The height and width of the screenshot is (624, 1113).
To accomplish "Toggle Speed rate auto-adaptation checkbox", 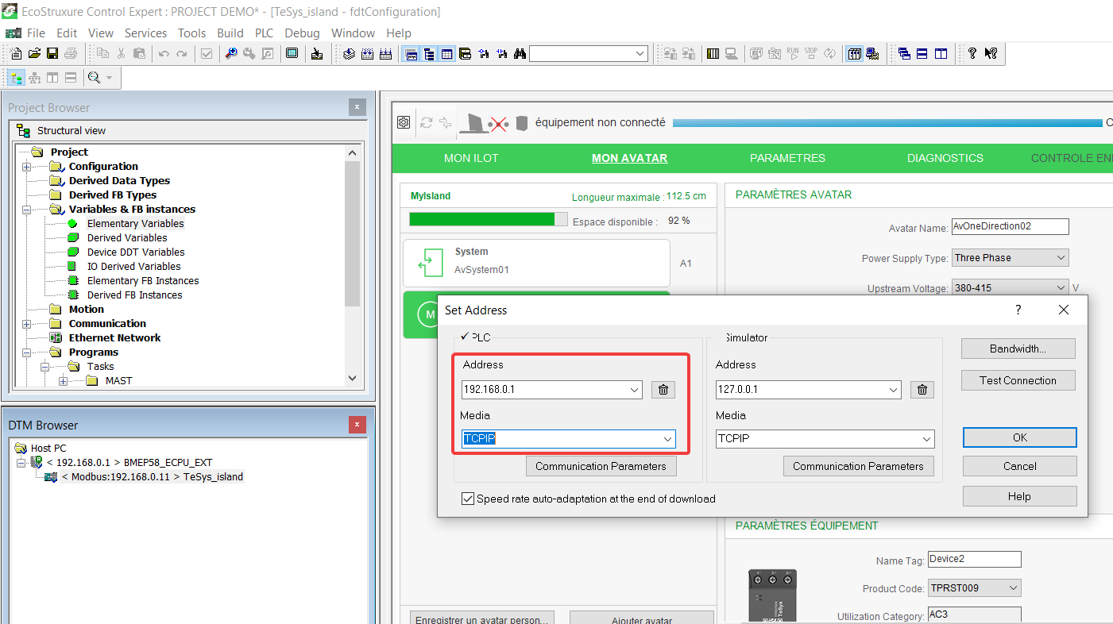I will point(468,499).
